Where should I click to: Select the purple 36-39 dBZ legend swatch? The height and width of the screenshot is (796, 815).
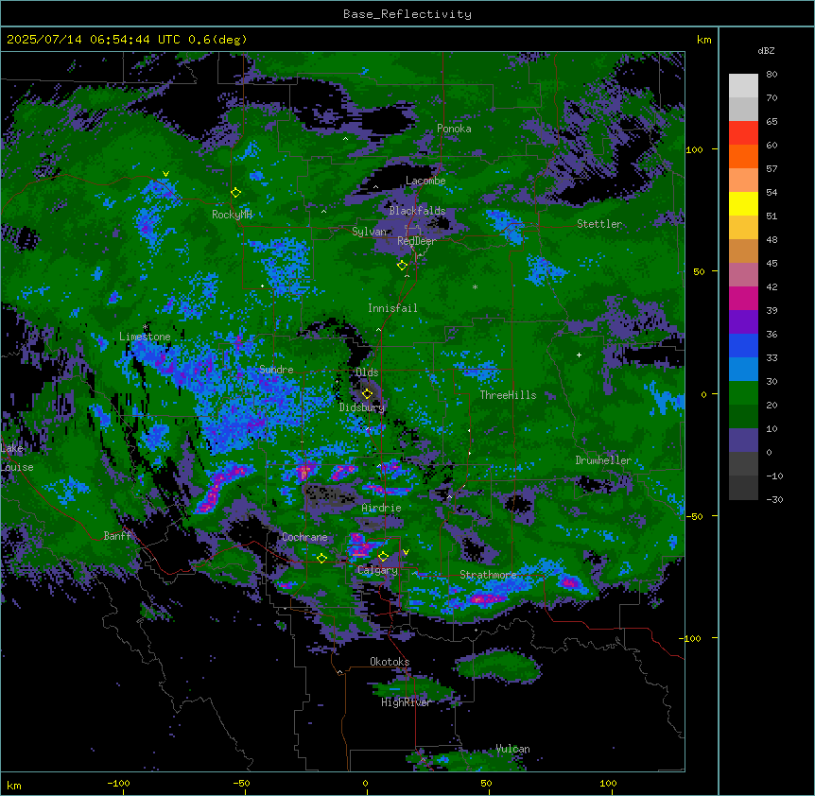pos(743,322)
